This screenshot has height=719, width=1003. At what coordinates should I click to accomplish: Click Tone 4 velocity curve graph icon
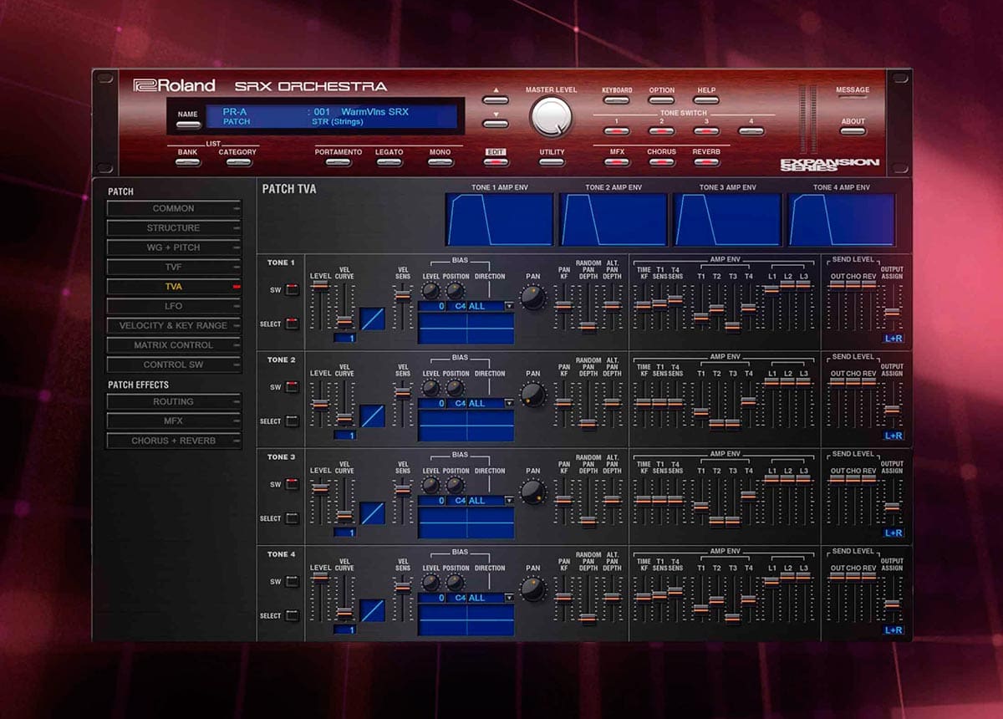373,610
